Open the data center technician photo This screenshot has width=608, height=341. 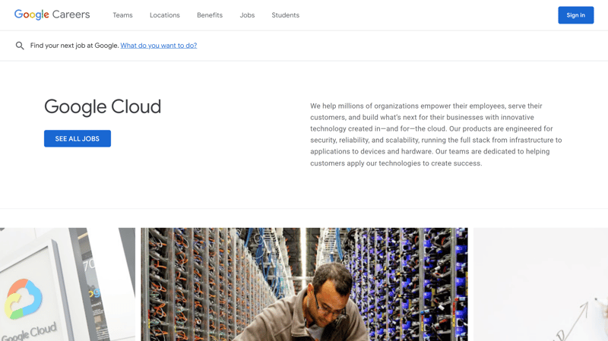[x=304, y=285]
